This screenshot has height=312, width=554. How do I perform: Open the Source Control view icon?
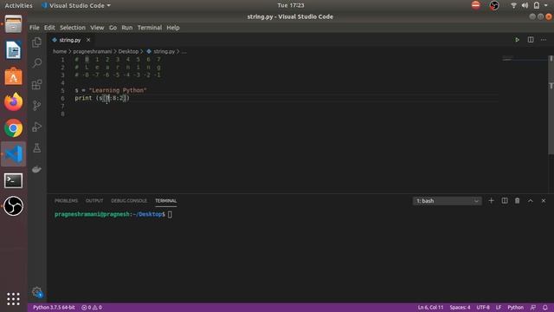[x=36, y=106]
